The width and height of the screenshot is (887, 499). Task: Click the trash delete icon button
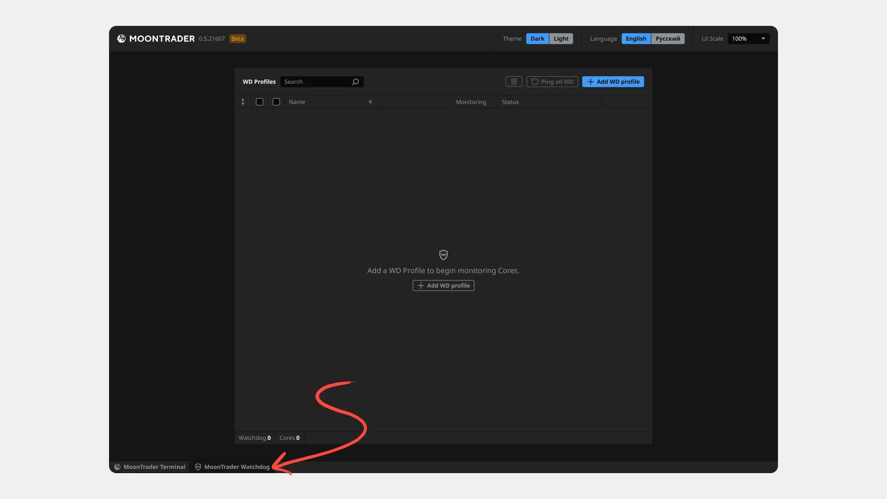[514, 82]
